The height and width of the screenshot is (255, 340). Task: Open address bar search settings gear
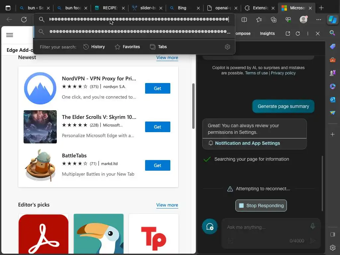(x=227, y=47)
